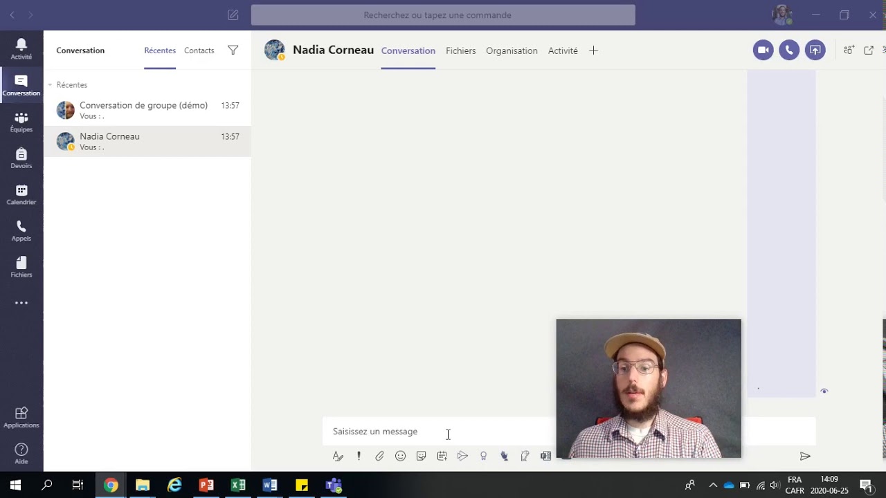This screenshot has height=498, width=886.
Task: Open PowerPoint from the taskbar
Action: [206, 485]
